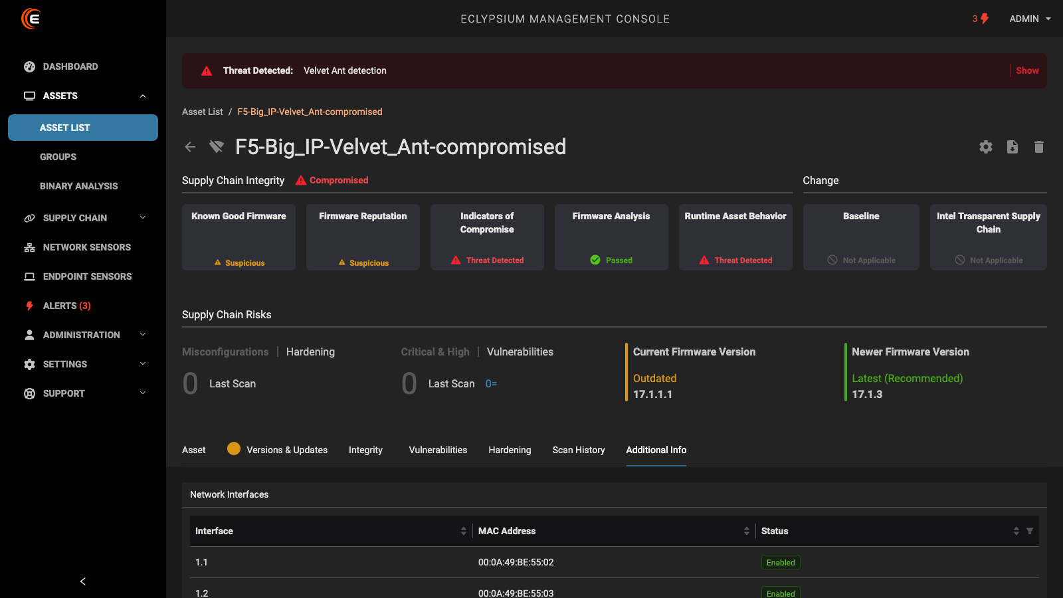This screenshot has height=598, width=1063.
Task: Switch to the Scan History tab
Action: (579, 450)
